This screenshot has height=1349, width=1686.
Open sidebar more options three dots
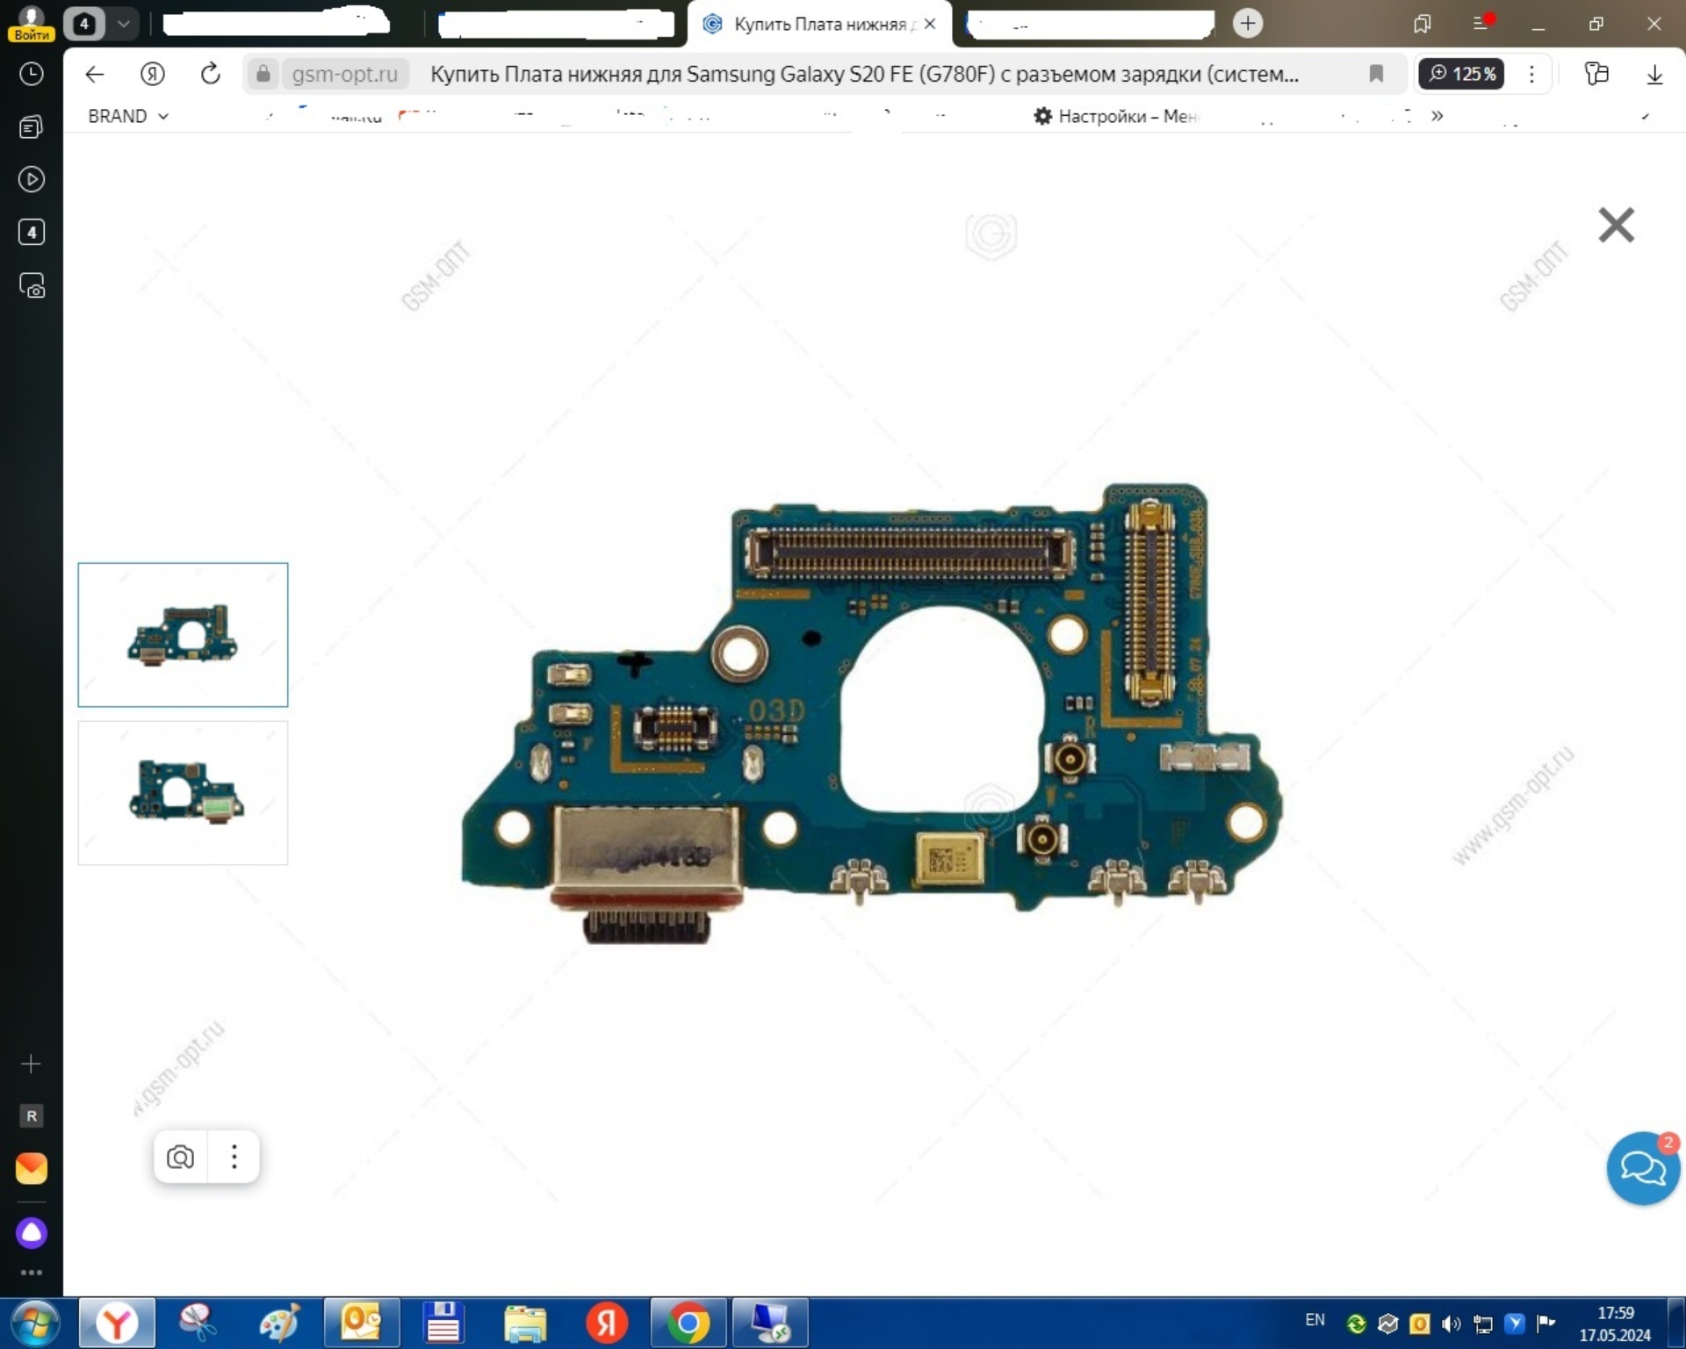pos(32,1273)
